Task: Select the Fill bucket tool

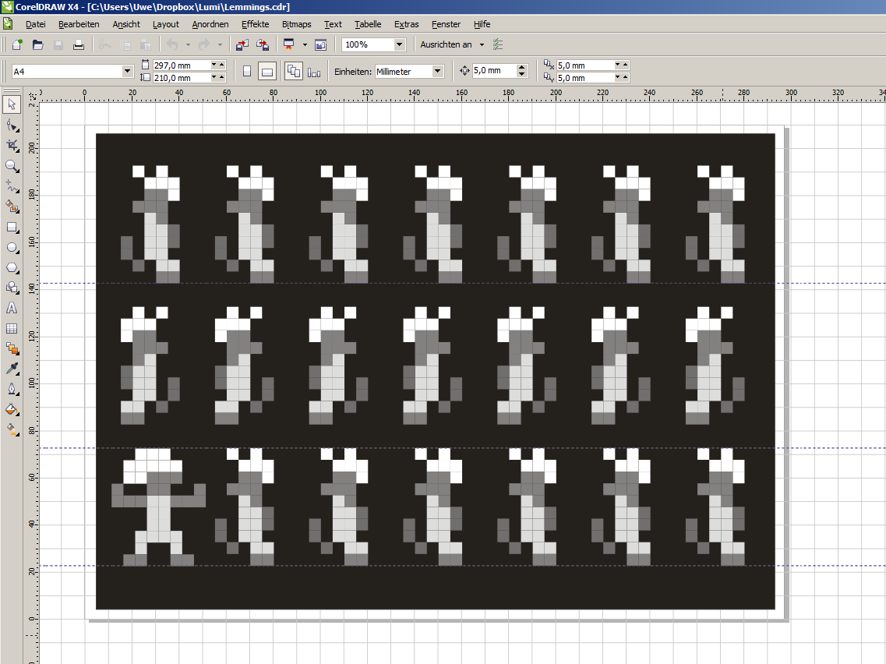Action: click(12, 410)
